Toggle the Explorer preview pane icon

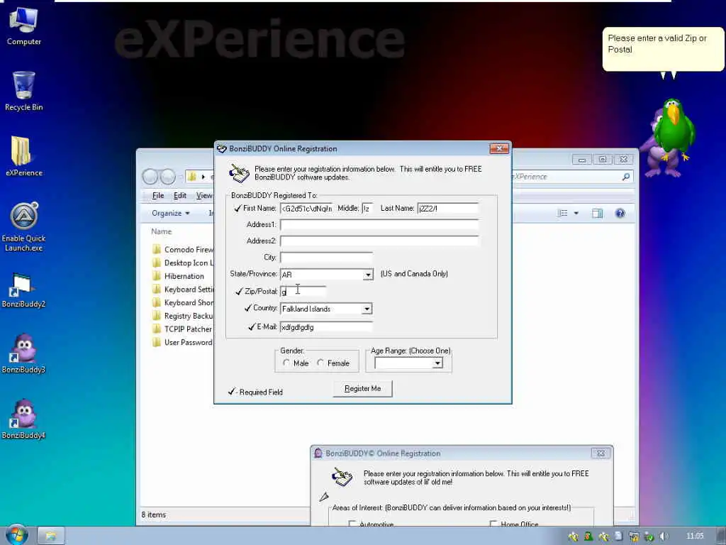tap(597, 213)
